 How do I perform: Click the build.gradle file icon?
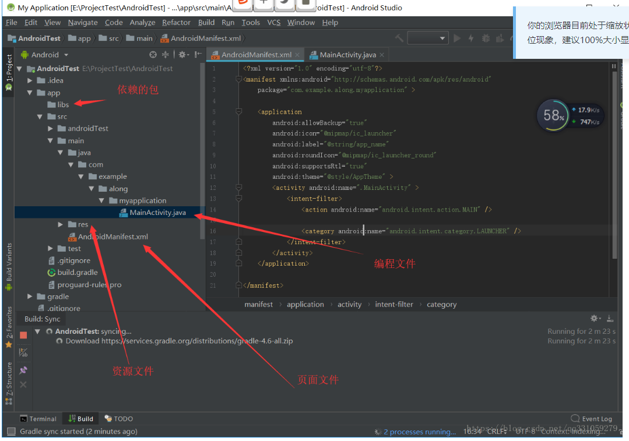tap(51, 273)
